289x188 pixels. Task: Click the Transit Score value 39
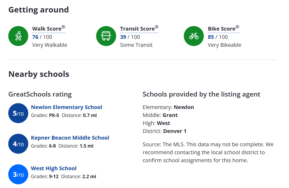pos(123,37)
